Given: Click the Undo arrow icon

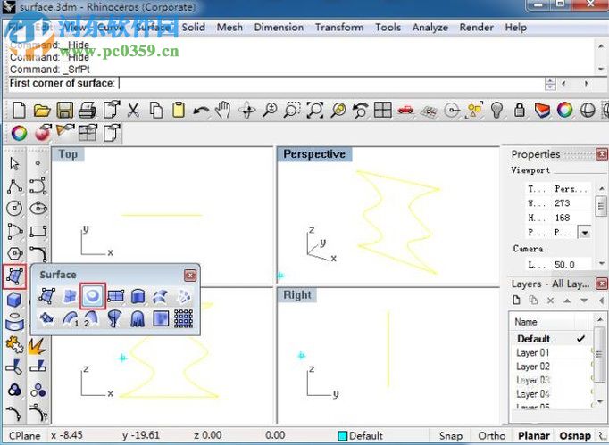Looking at the screenshot, I should pyautogui.click(x=201, y=111).
